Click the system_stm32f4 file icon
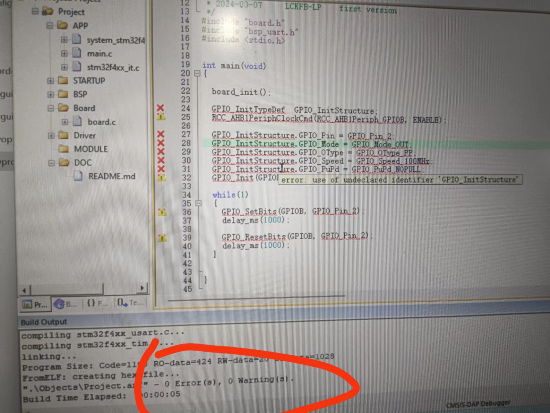 pos(76,39)
